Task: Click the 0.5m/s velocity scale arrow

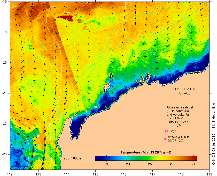Action: (175, 125)
